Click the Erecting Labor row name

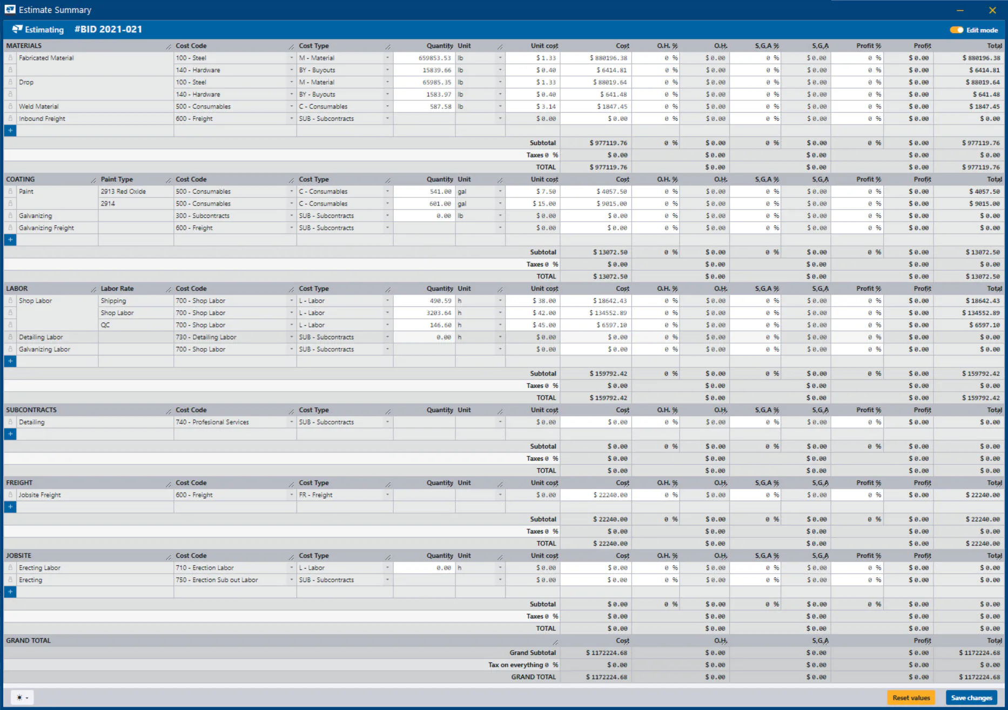point(39,568)
